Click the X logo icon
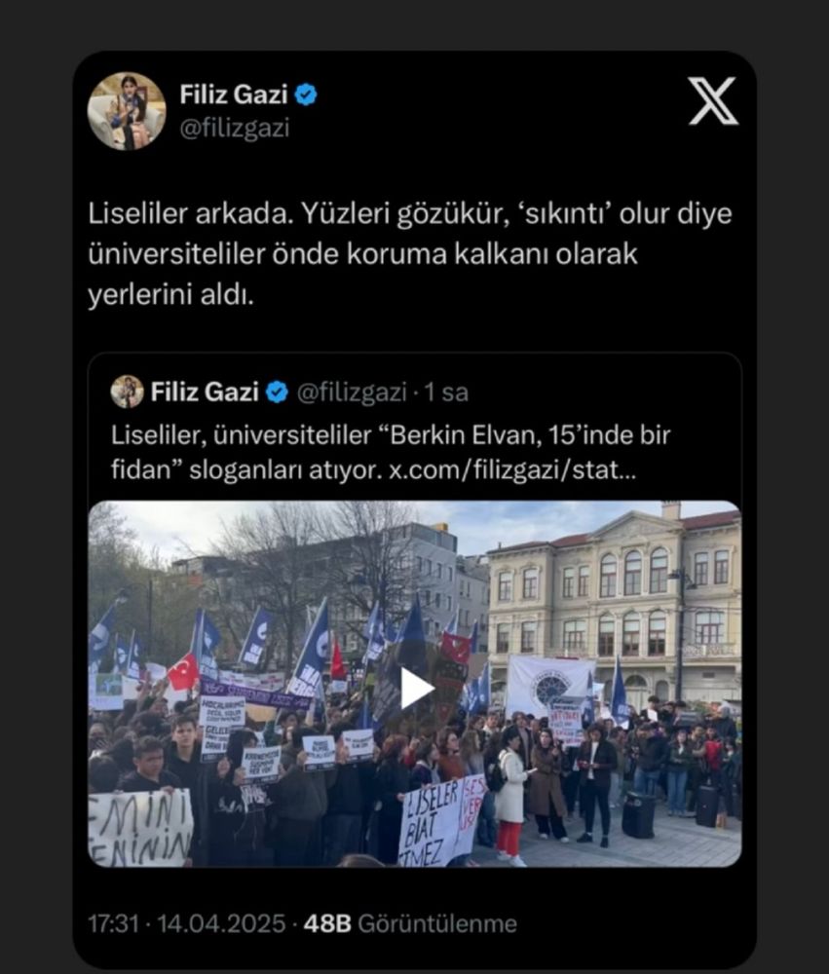Viewport: 829px width, 974px height. tap(713, 101)
